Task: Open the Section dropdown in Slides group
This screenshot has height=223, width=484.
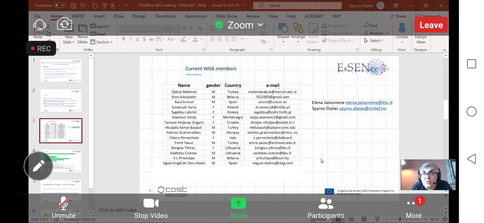Action: [102, 42]
